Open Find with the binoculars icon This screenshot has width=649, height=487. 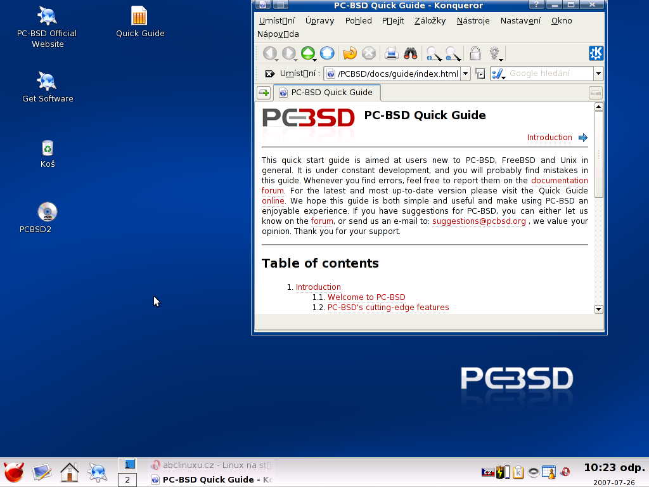pyautogui.click(x=410, y=53)
